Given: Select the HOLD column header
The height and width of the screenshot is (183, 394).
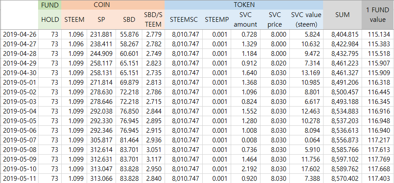Looking at the screenshot, I should (50, 20).
